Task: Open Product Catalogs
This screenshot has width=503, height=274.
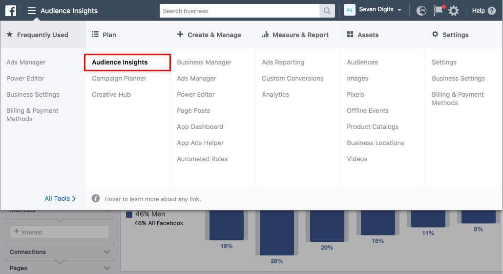Action: [373, 126]
